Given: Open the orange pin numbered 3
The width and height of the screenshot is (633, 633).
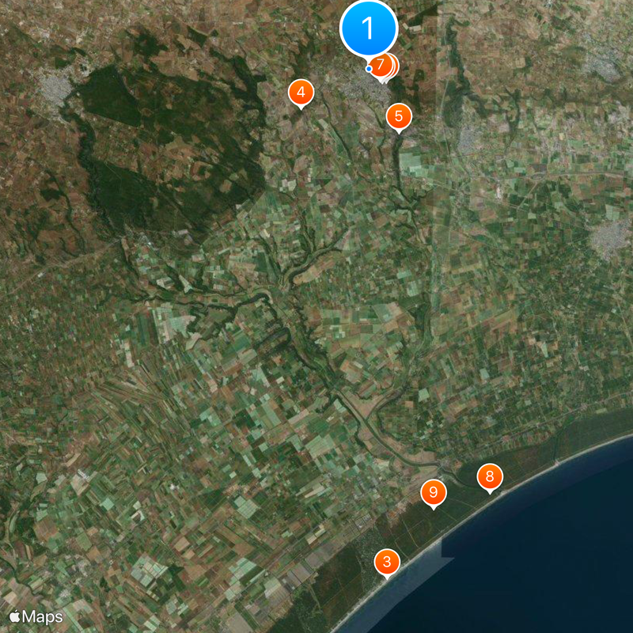Looking at the screenshot, I should pyautogui.click(x=387, y=561).
